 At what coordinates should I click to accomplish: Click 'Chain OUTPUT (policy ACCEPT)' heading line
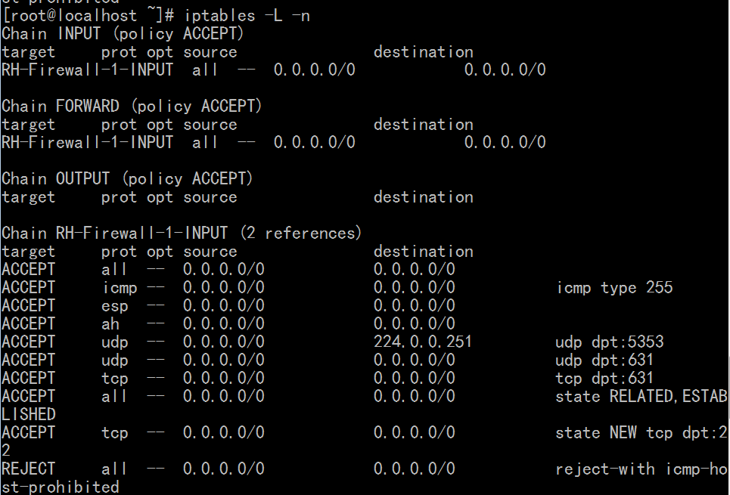coord(127,179)
